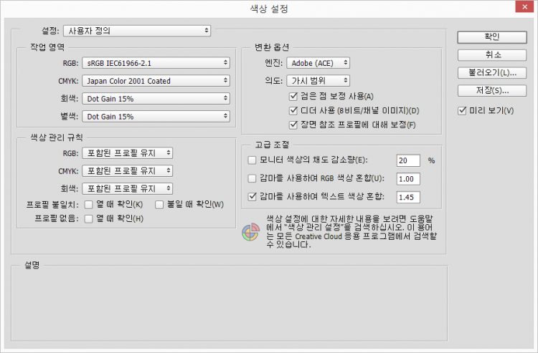Screen dimensions: 538x353
Task: Enable 감마를 사용하여 RGB 색상 혼합(U)
Action: coord(252,178)
